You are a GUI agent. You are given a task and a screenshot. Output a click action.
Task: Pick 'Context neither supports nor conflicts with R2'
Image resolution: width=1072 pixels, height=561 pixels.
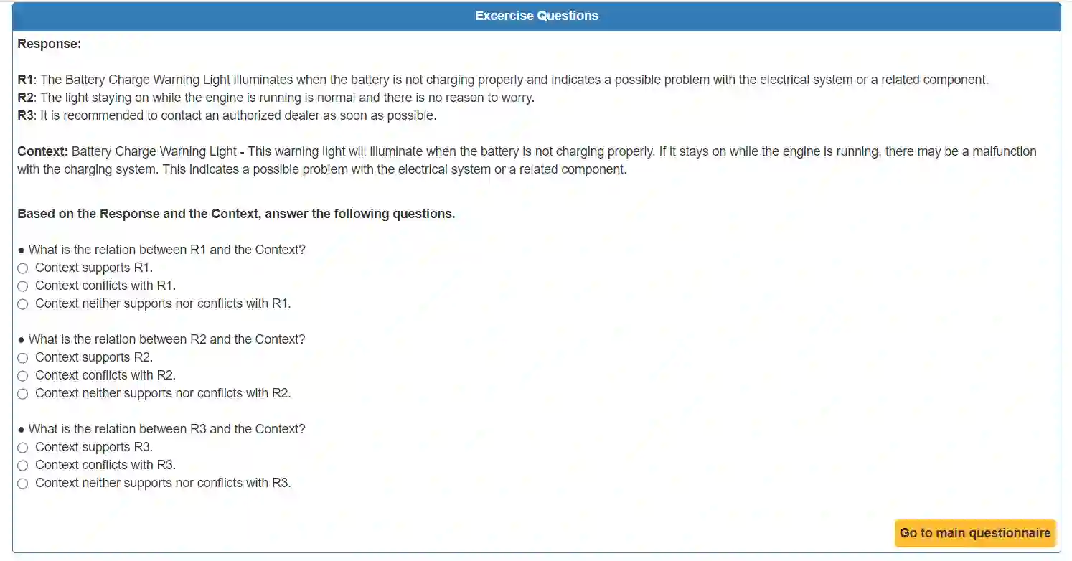click(x=23, y=394)
